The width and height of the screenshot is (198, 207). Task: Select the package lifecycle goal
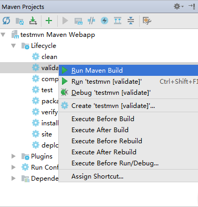click(x=50, y=101)
